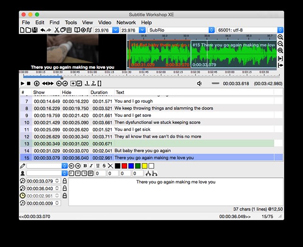The image size is (303, 247).
Task: Zoom out of the waveform
Action: pos(280,44)
